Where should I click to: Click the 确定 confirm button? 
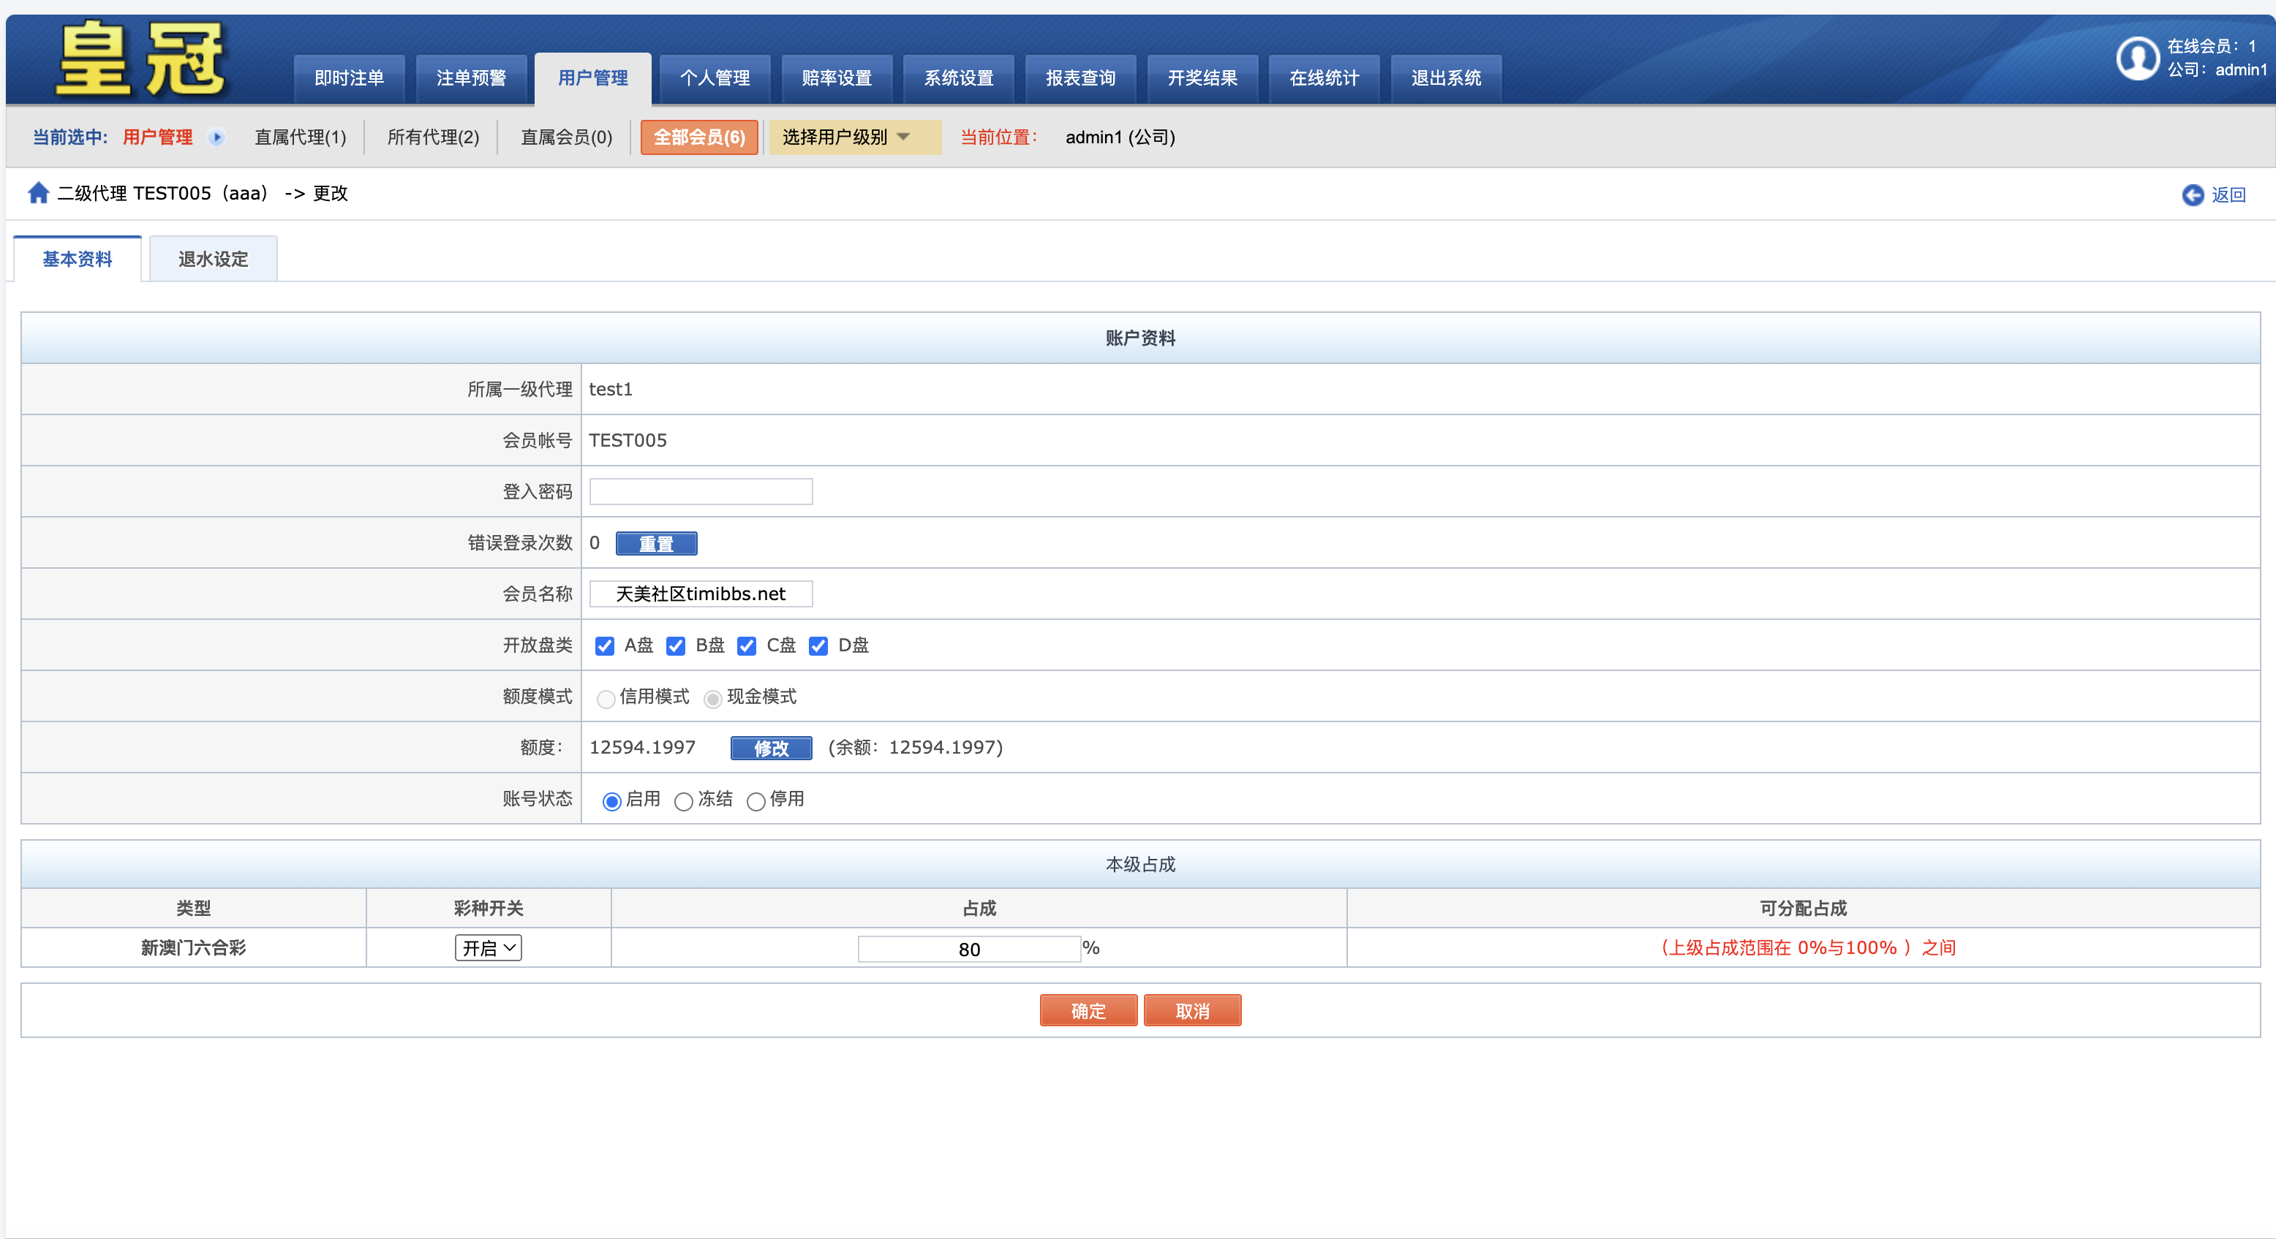(x=1088, y=1010)
